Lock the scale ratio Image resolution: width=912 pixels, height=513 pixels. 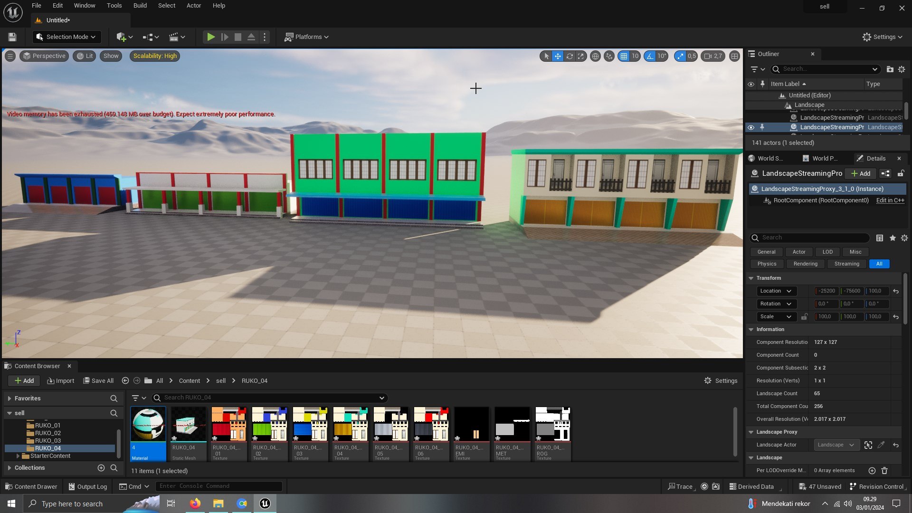804,317
